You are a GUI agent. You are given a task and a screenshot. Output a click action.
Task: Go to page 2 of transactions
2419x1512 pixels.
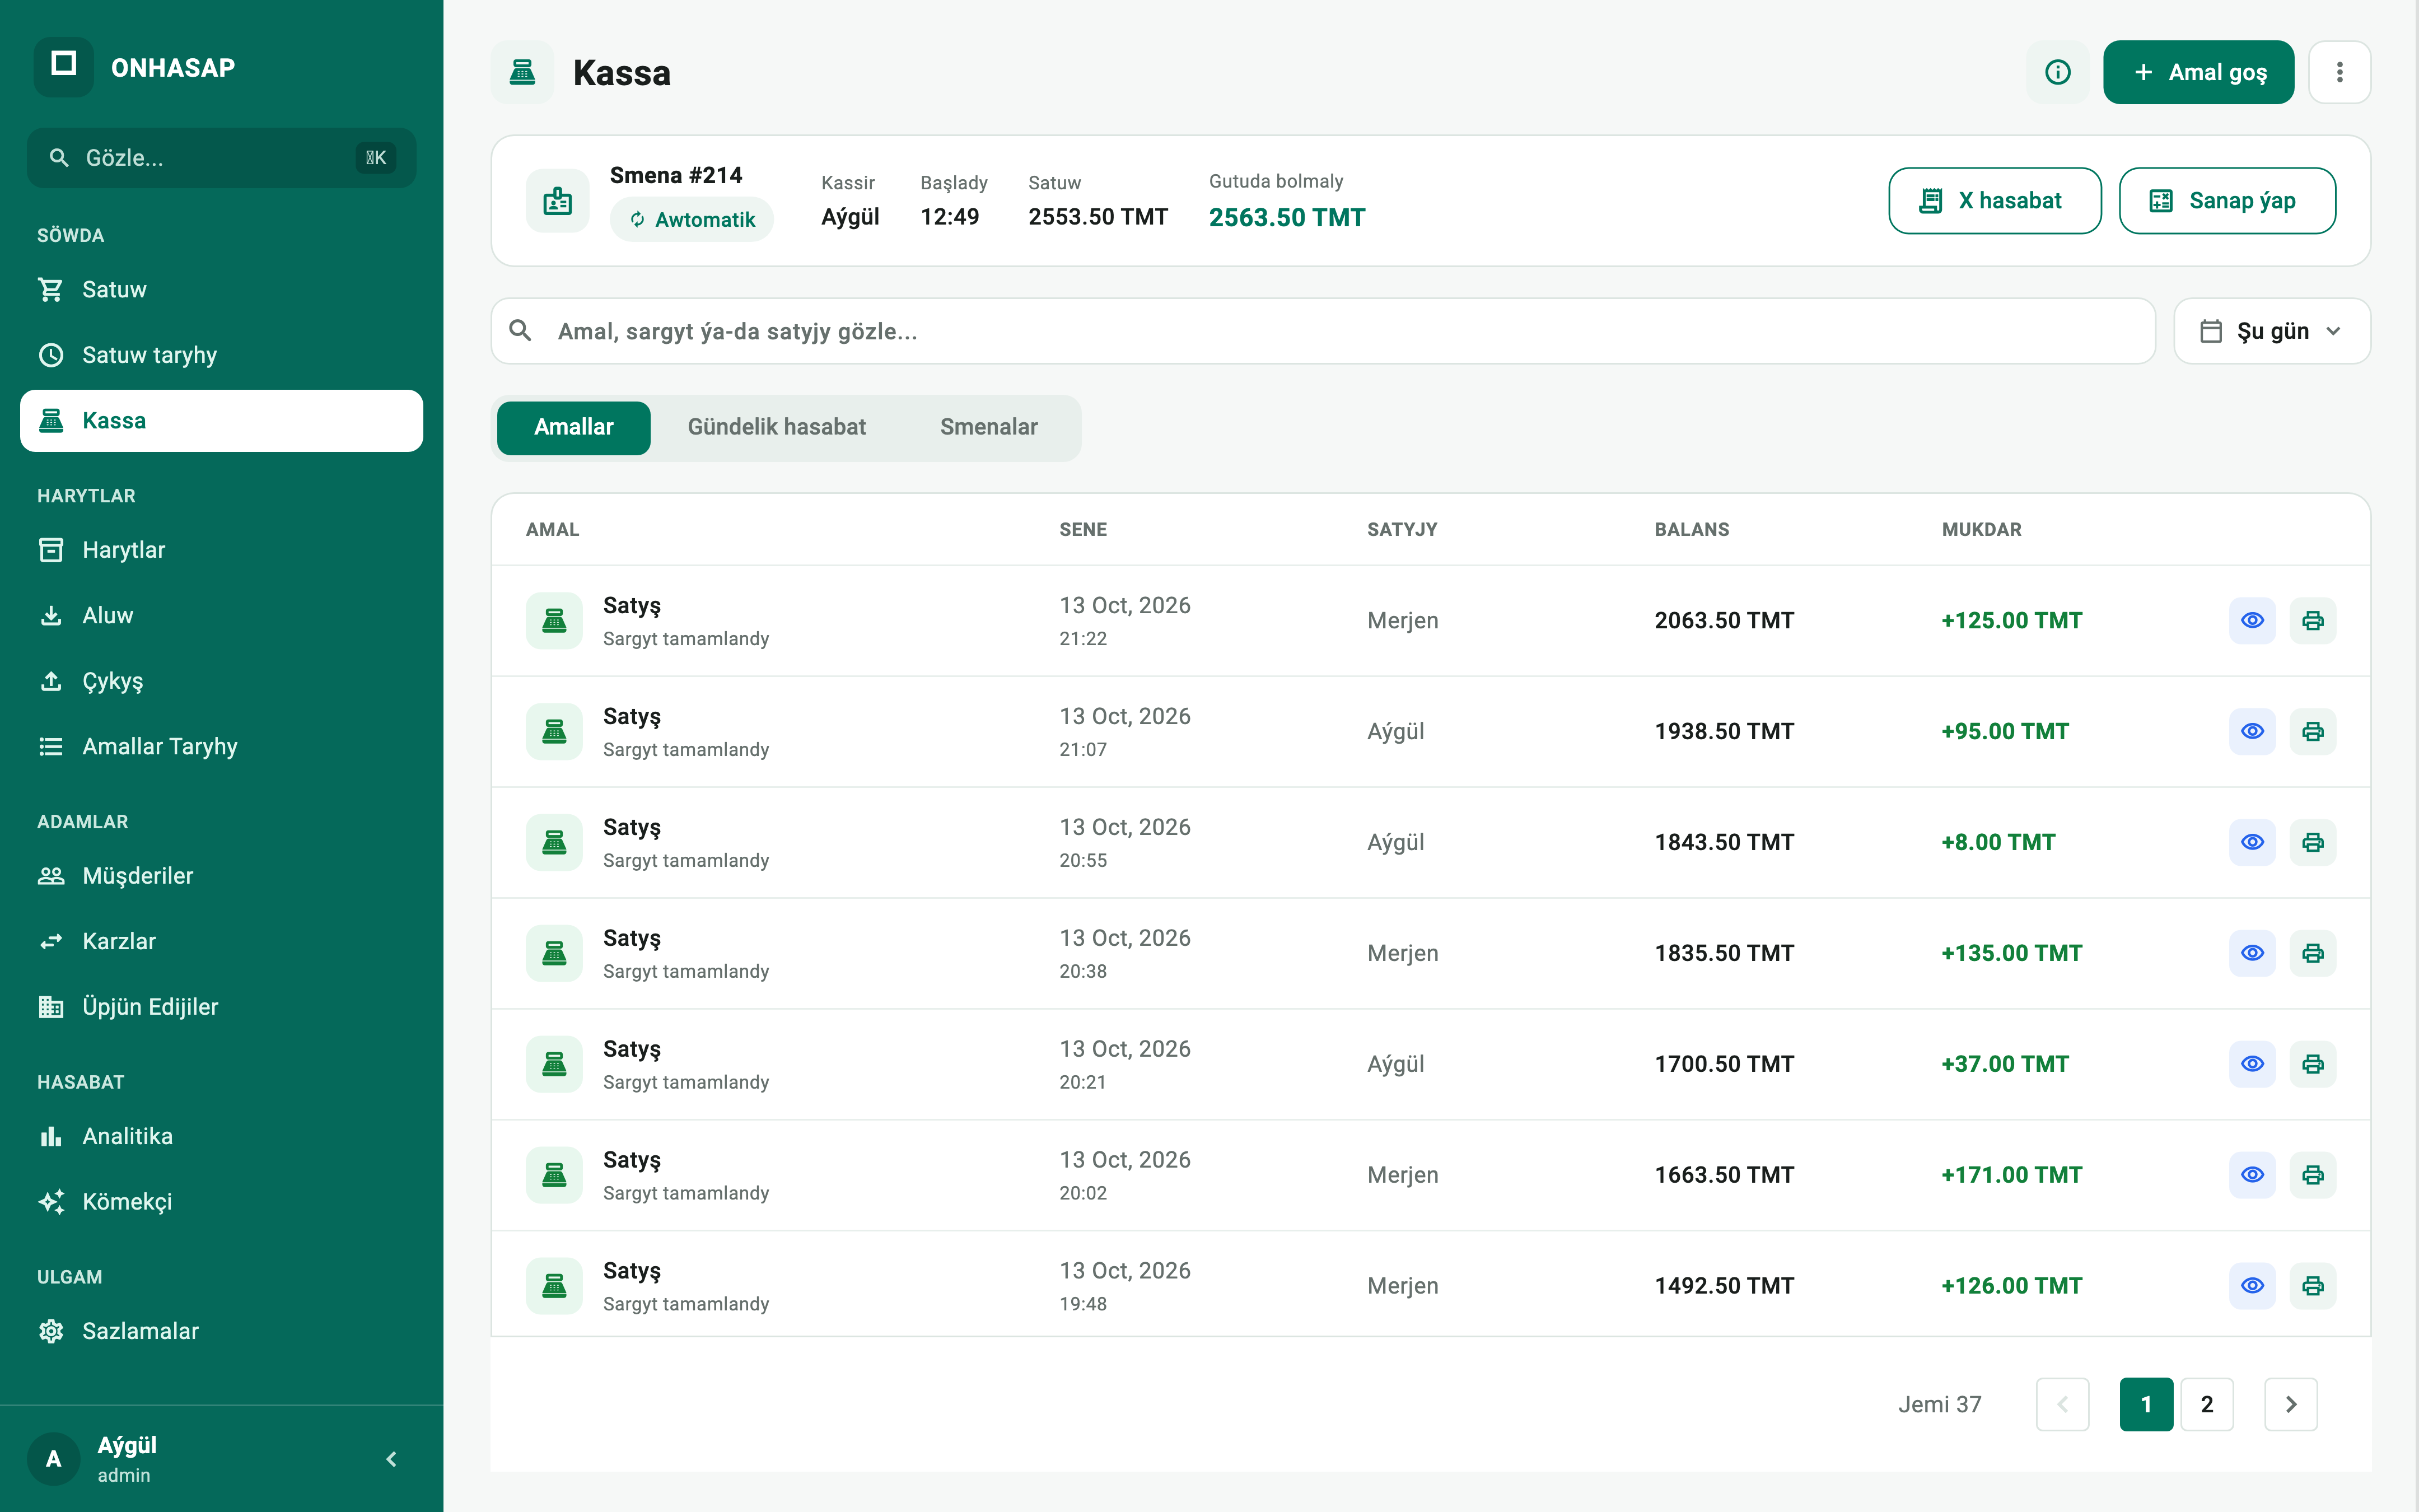(2207, 1404)
